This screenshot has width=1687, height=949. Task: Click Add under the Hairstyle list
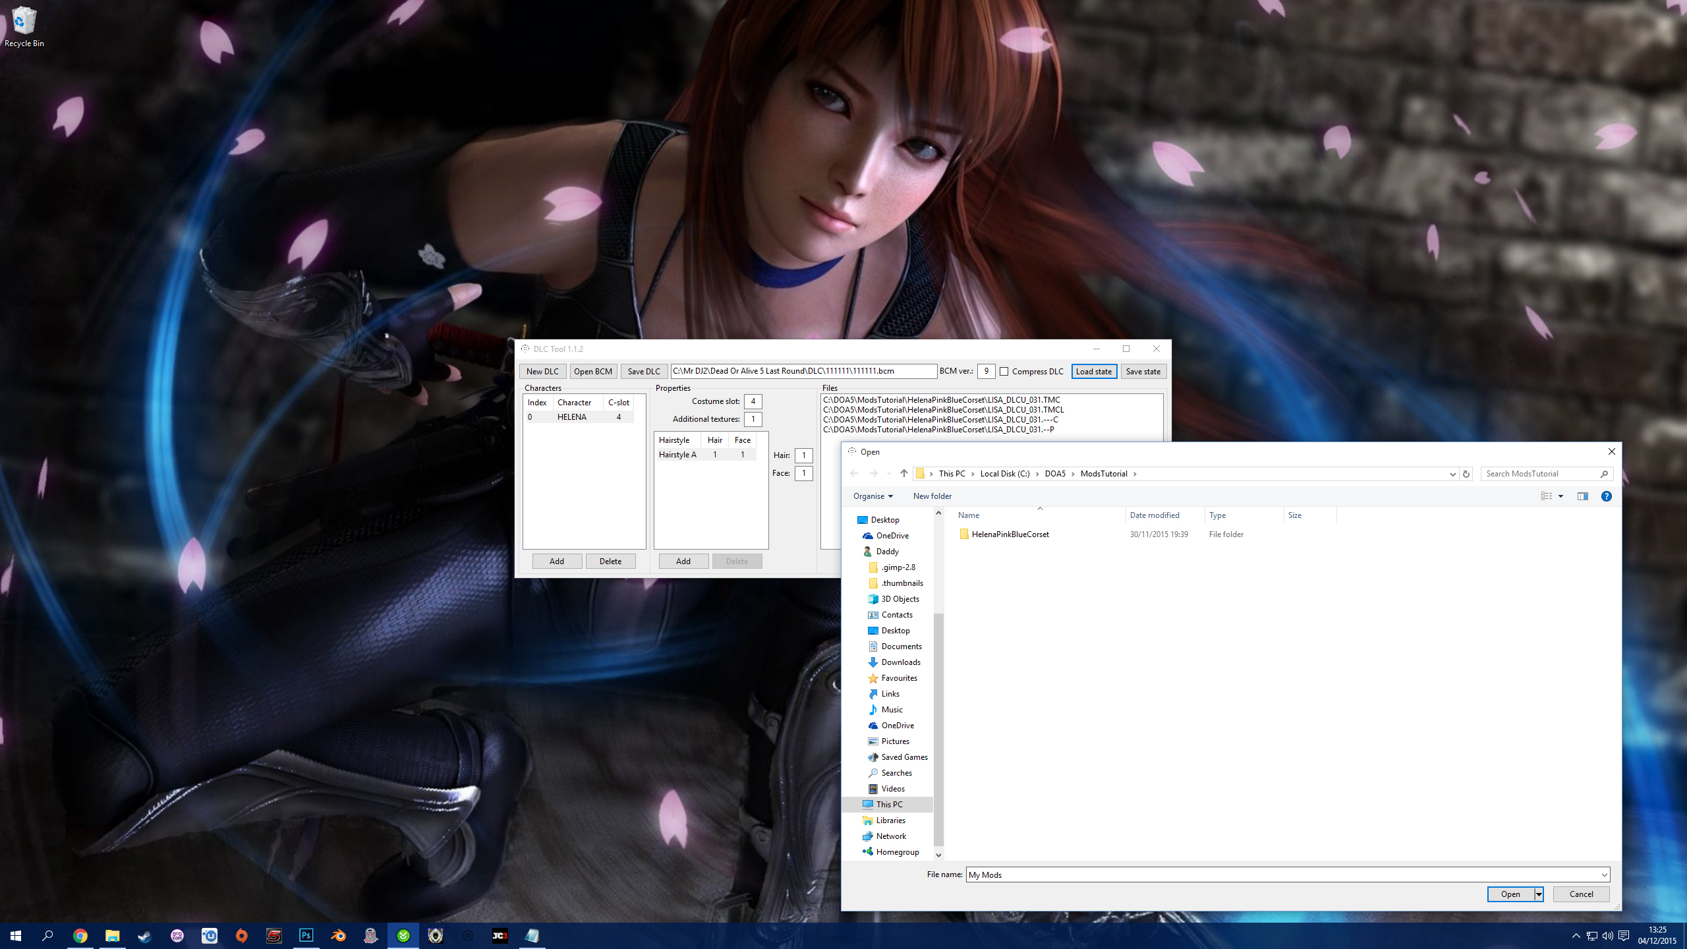[683, 561]
